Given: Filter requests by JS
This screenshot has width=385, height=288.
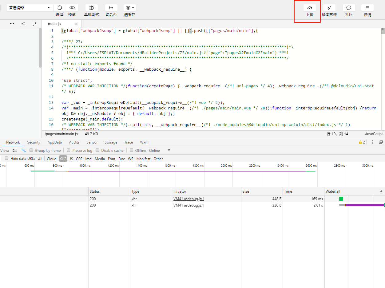Looking at the screenshot, I should point(71,159).
